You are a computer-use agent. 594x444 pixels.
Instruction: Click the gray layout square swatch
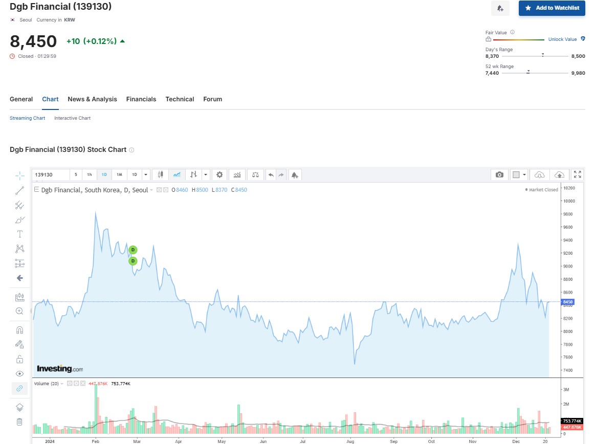coord(516,174)
